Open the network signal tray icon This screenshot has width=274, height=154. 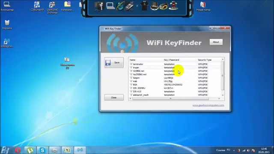(x=244, y=150)
